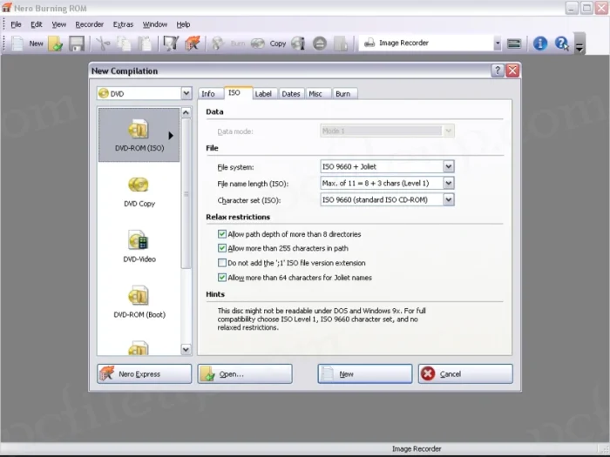This screenshot has width=610, height=457.
Task: Open the DVD disc type dropdown
Action: click(186, 93)
